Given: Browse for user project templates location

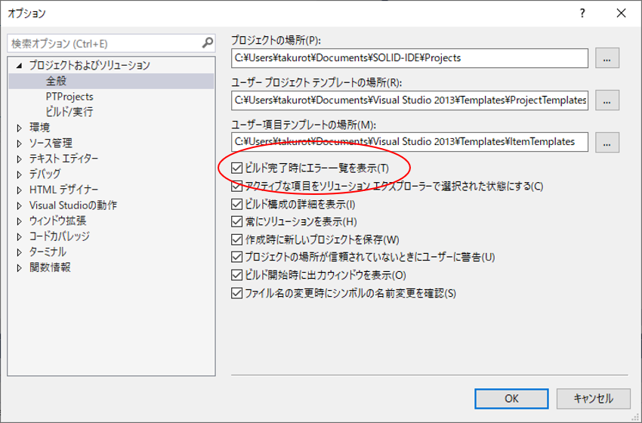Looking at the screenshot, I should click(607, 100).
